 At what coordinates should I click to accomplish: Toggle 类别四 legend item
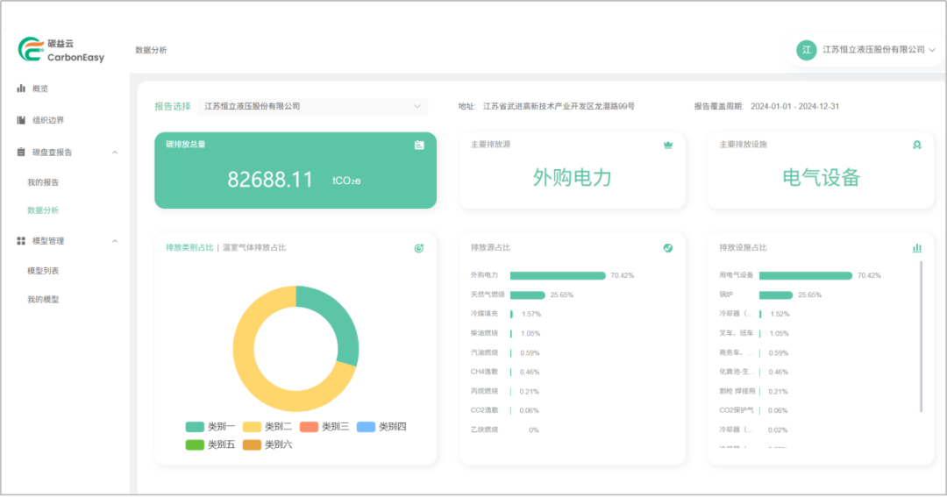381,427
